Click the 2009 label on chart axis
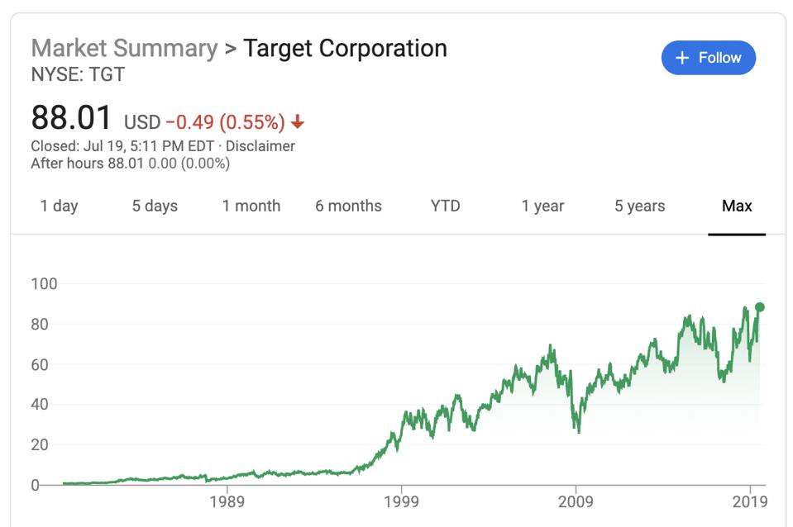 coord(576,502)
